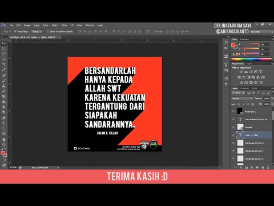Swap foreground and background colors arrow

pyautogui.click(x=5, y=149)
